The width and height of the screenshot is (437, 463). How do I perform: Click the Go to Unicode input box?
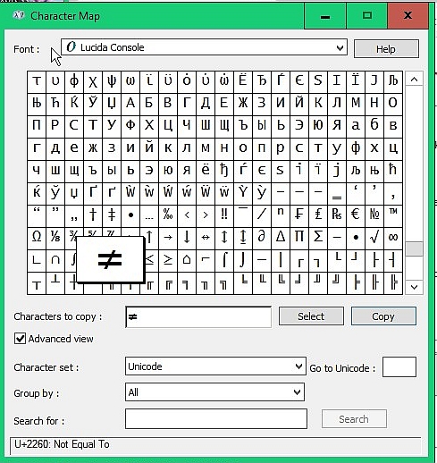[x=399, y=367]
